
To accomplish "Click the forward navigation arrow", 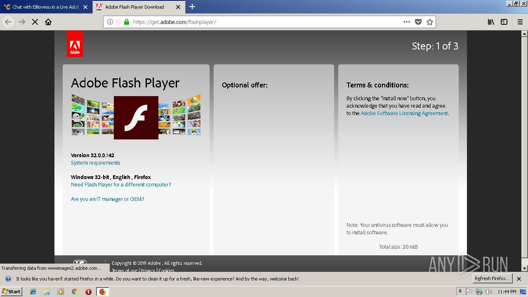I will coord(22,22).
